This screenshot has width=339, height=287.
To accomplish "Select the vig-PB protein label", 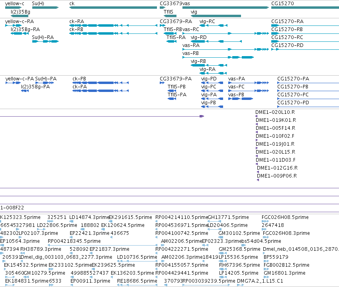I will click(208, 103).
